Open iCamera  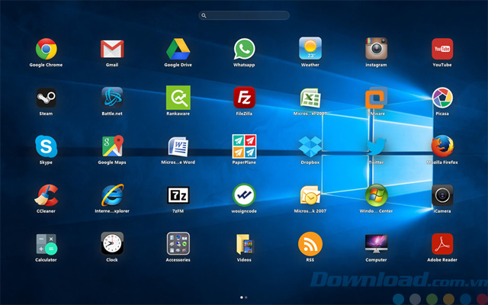point(442,195)
